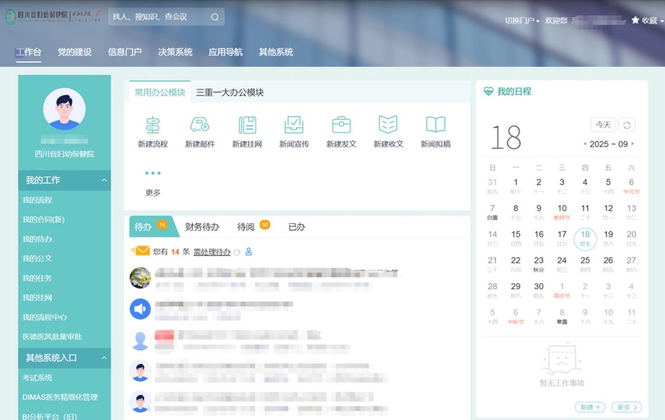Click the 新建挂网 icon

(x=247, y=125)
